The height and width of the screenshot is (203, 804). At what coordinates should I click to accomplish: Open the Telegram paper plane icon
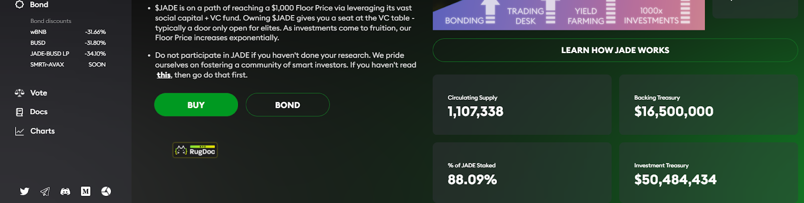[45, 191]
